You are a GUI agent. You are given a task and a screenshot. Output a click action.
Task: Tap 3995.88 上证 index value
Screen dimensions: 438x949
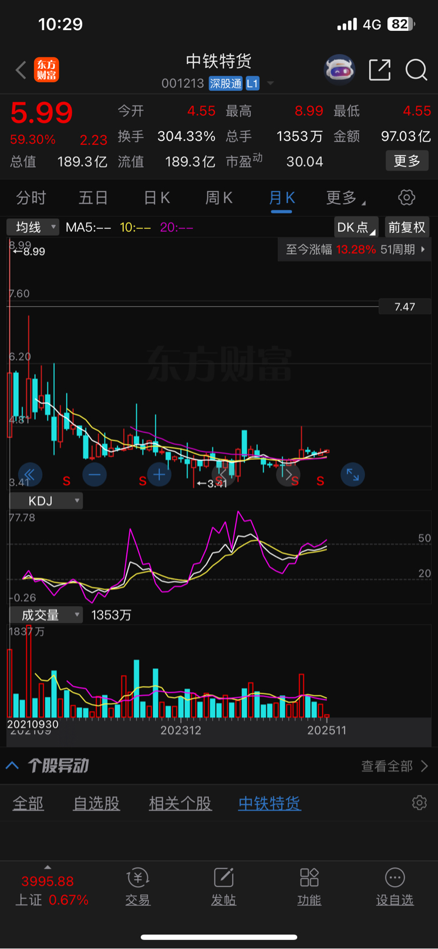[x=47, y=881]
